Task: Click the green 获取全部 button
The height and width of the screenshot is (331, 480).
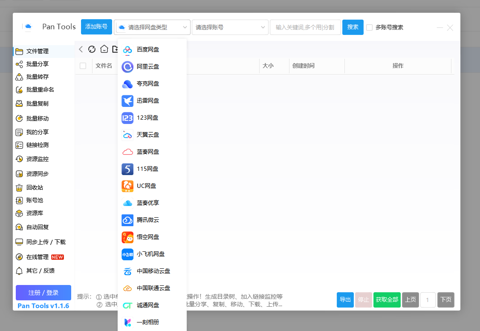Action: point(387,300)
